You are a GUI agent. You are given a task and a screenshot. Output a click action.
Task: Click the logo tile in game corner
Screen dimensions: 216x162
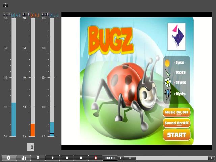tap(177, 37)
